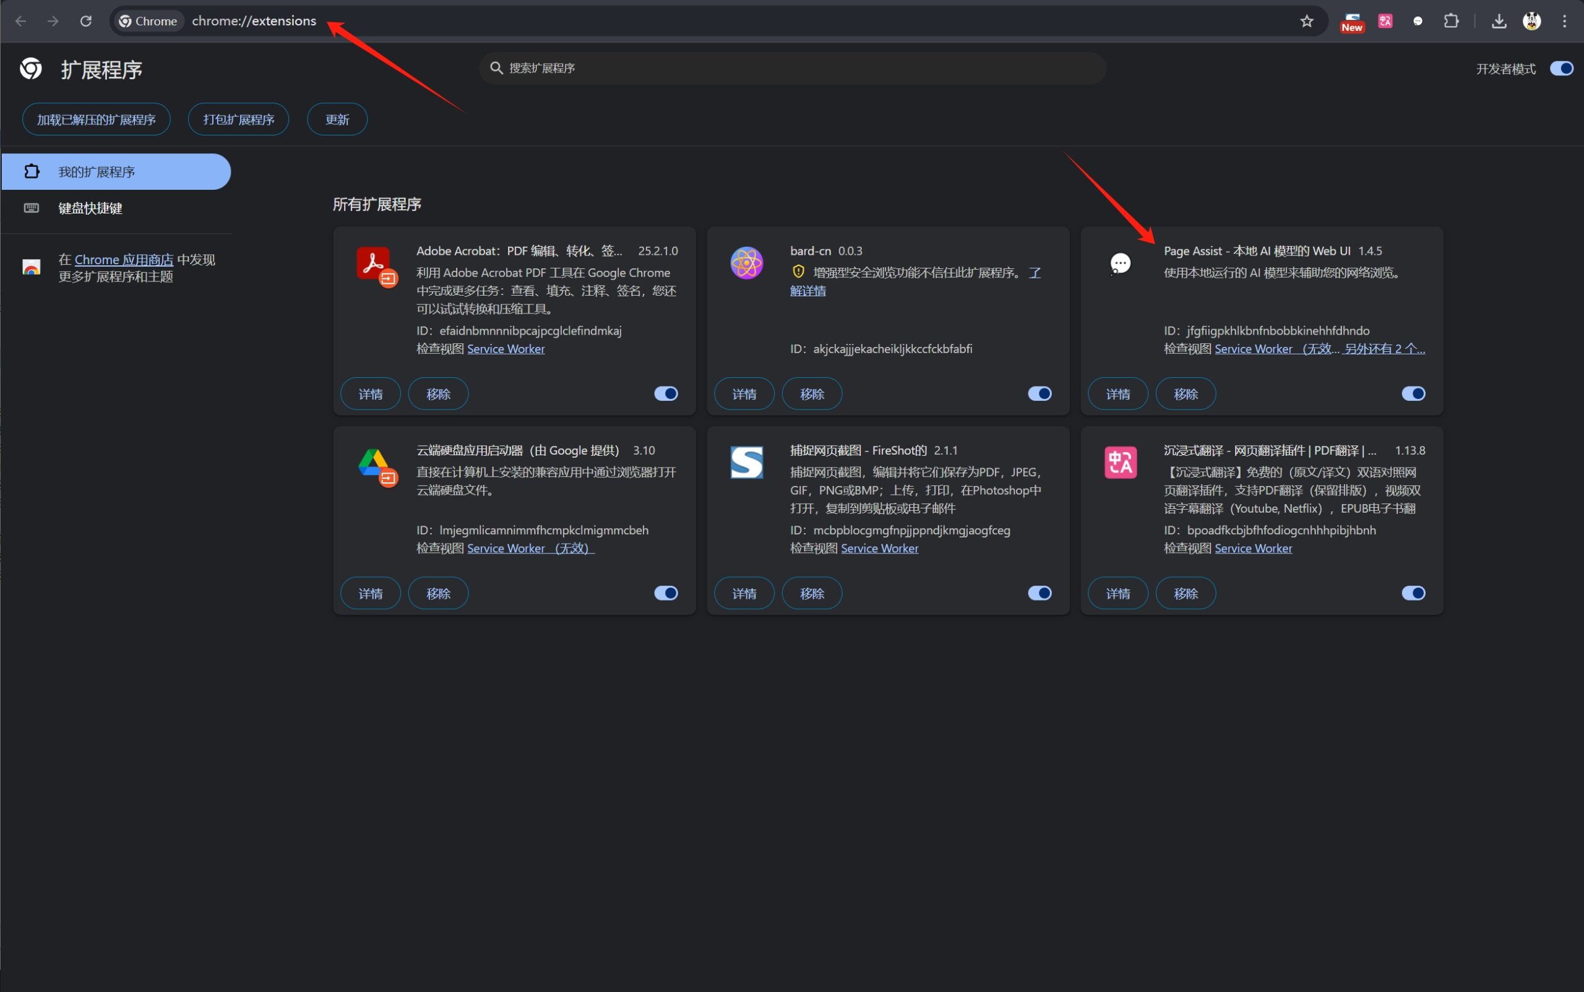Screen dimensions: 1584x992
Task: Click the magnifier icon in the search box
Action: [x=496, y=67]
